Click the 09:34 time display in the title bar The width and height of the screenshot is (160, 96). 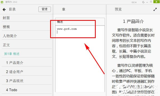click(134, 2)
